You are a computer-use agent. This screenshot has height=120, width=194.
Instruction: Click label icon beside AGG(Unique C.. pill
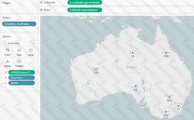(x=6, y=72)
